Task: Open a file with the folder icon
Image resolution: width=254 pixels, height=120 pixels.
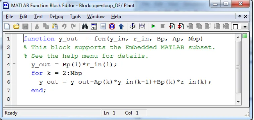Action: point(16,26)
